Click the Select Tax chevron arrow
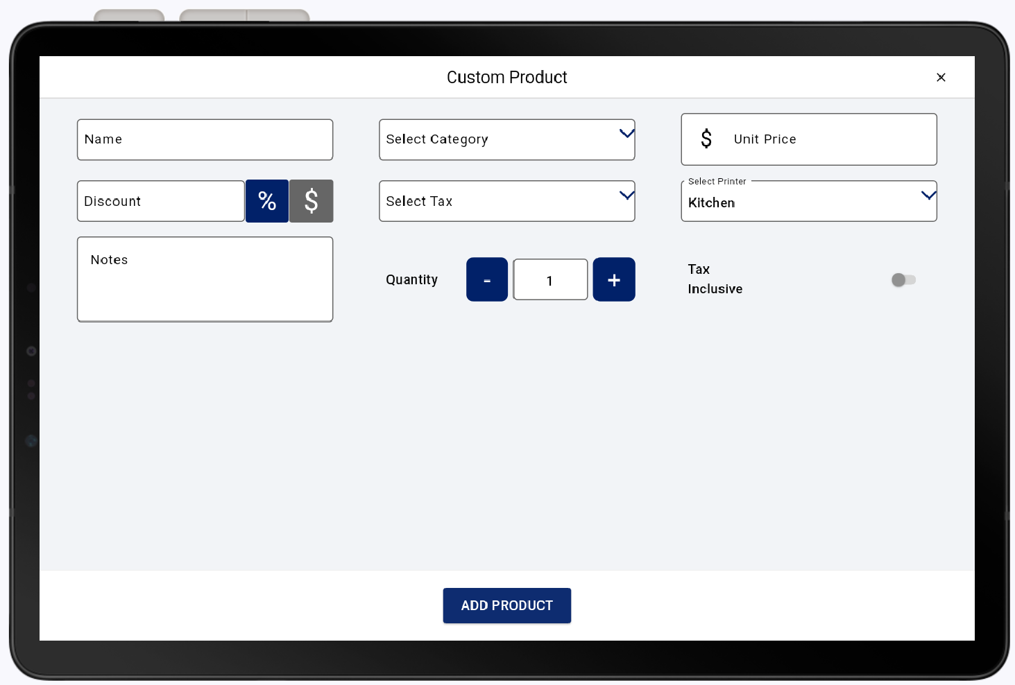Screen dimensions: 1015x685 click(x=626, y=196)
